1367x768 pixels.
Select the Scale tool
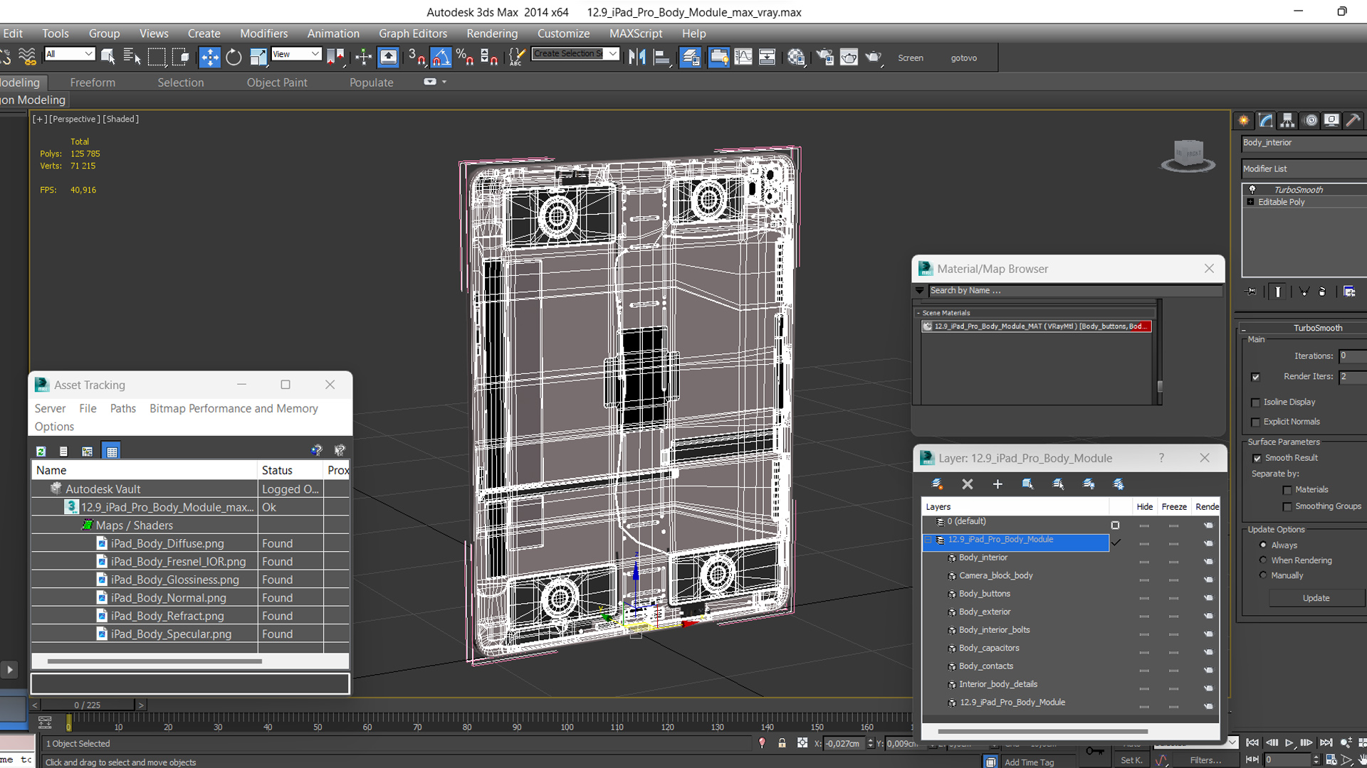258,57
